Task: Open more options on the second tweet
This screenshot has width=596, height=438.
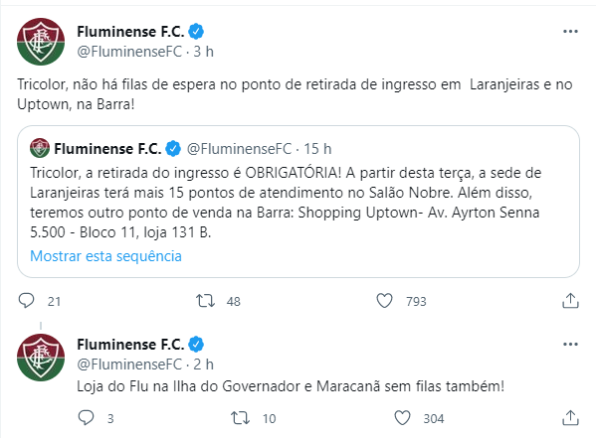Action: click(x=570, y=345)
